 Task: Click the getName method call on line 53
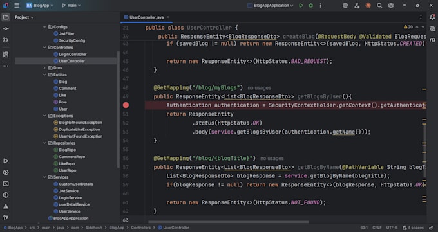click(343, 132)
